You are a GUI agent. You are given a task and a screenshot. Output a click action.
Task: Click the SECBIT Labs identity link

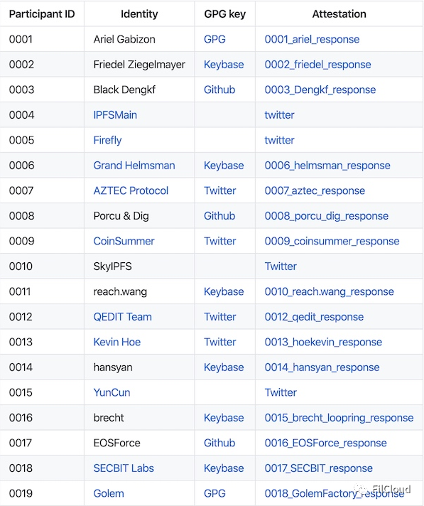click(x=124, y=468)
